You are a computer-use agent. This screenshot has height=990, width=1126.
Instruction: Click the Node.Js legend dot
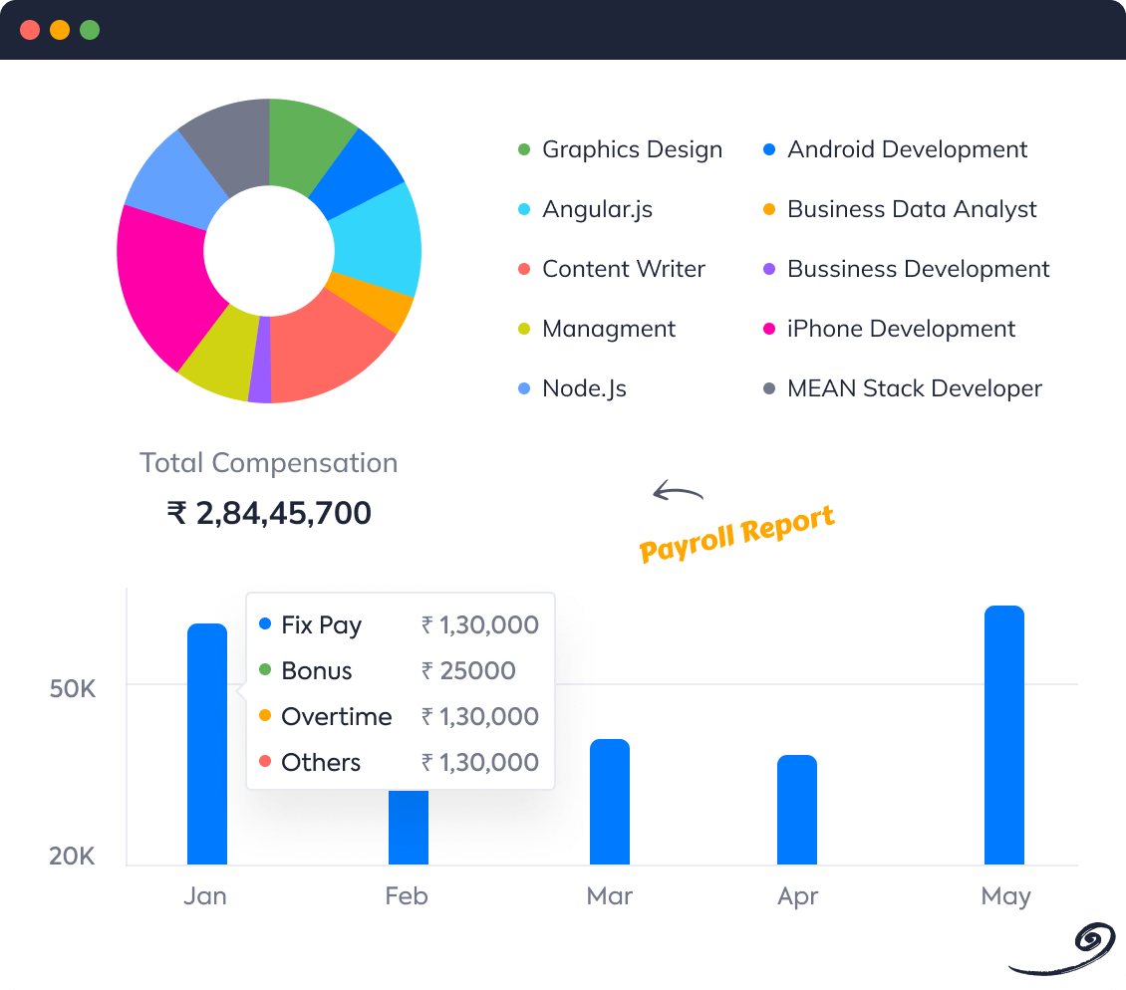pos(523,388)
